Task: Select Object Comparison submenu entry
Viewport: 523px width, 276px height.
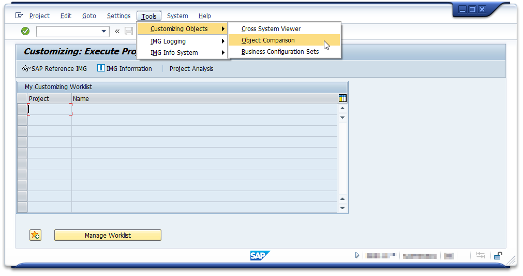Action: [x=284, y=40]
